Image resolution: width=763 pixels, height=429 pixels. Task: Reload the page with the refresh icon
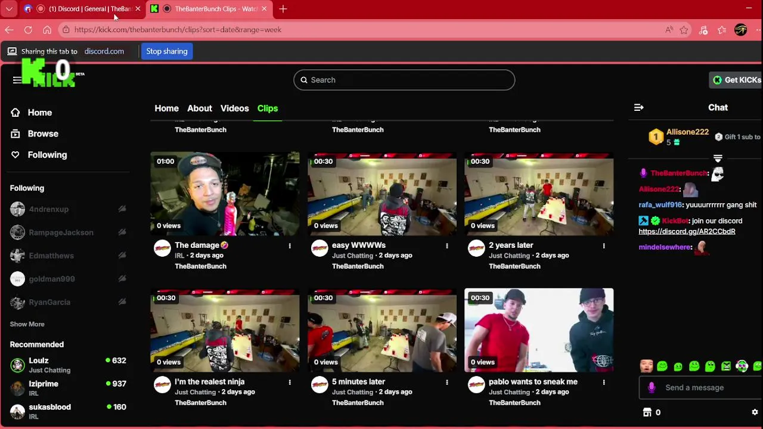point(28,30)
